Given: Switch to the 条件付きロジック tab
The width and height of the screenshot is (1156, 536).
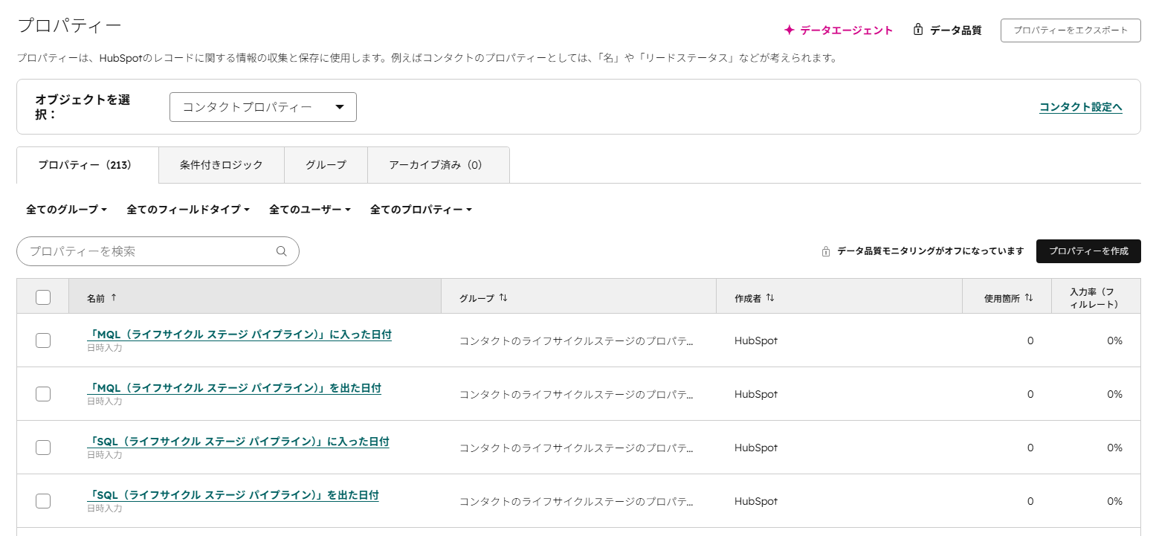Looking at the screenshot, I should click(x=222, y=165).
